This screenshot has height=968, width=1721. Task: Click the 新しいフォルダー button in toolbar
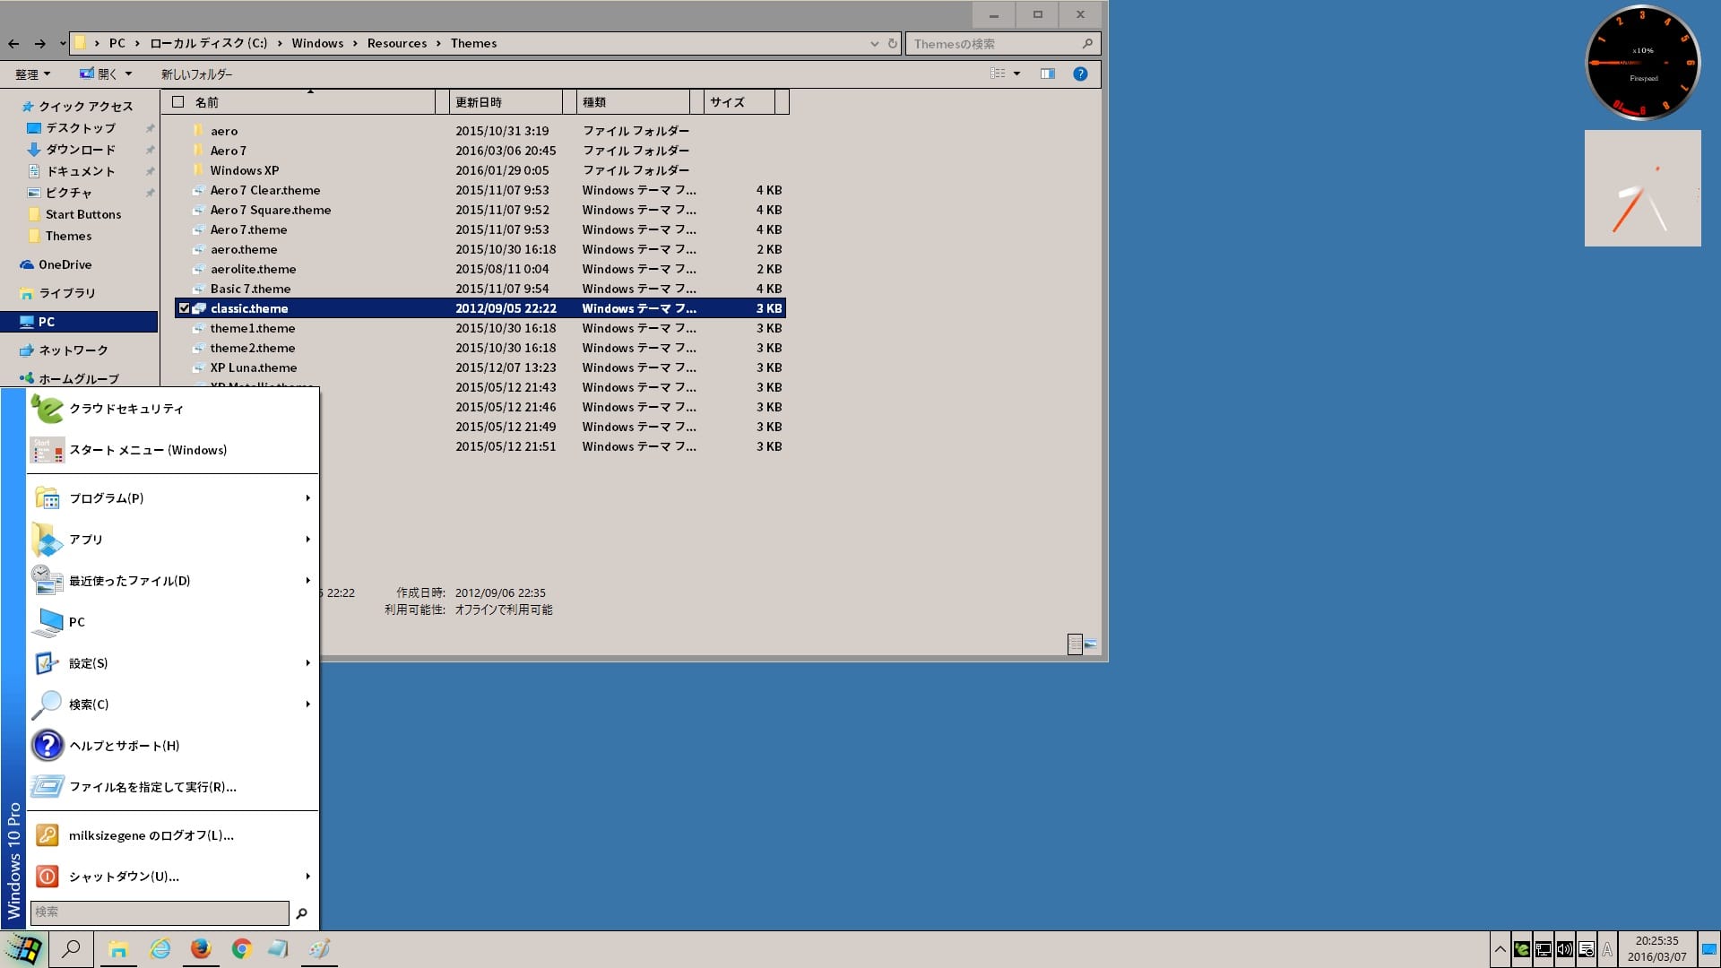196,73
